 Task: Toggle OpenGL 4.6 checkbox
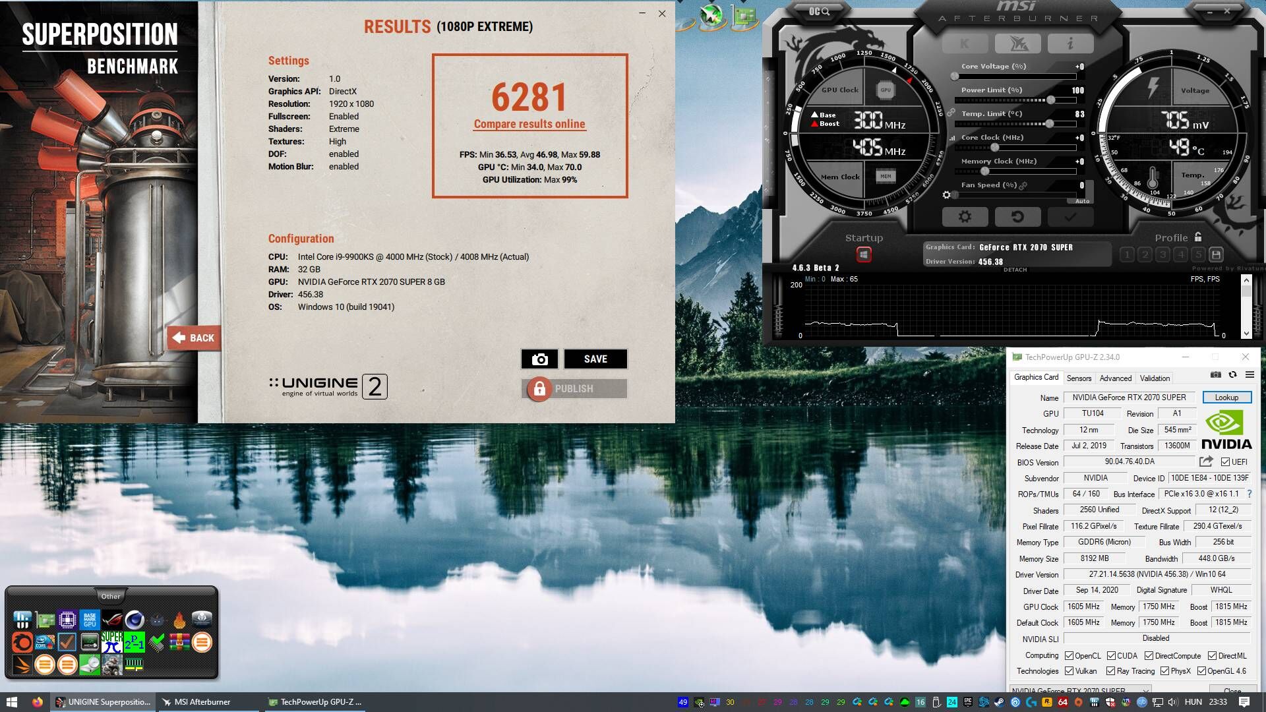pyautogui.click(x=1201, y=671)
